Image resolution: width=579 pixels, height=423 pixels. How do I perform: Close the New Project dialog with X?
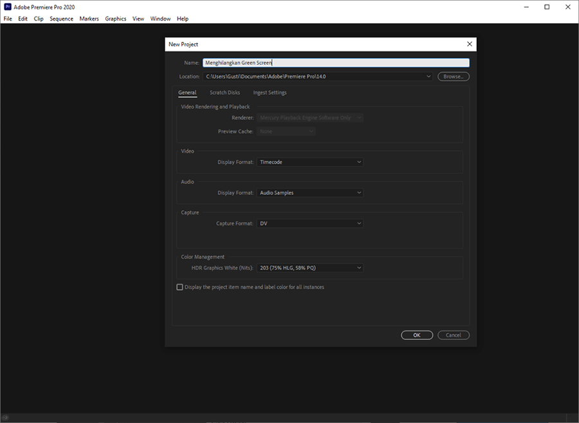pos(470,44)
